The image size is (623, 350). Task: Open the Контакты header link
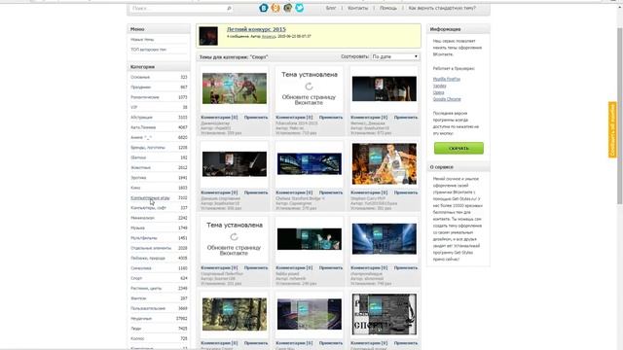click(x=357, y=8)
